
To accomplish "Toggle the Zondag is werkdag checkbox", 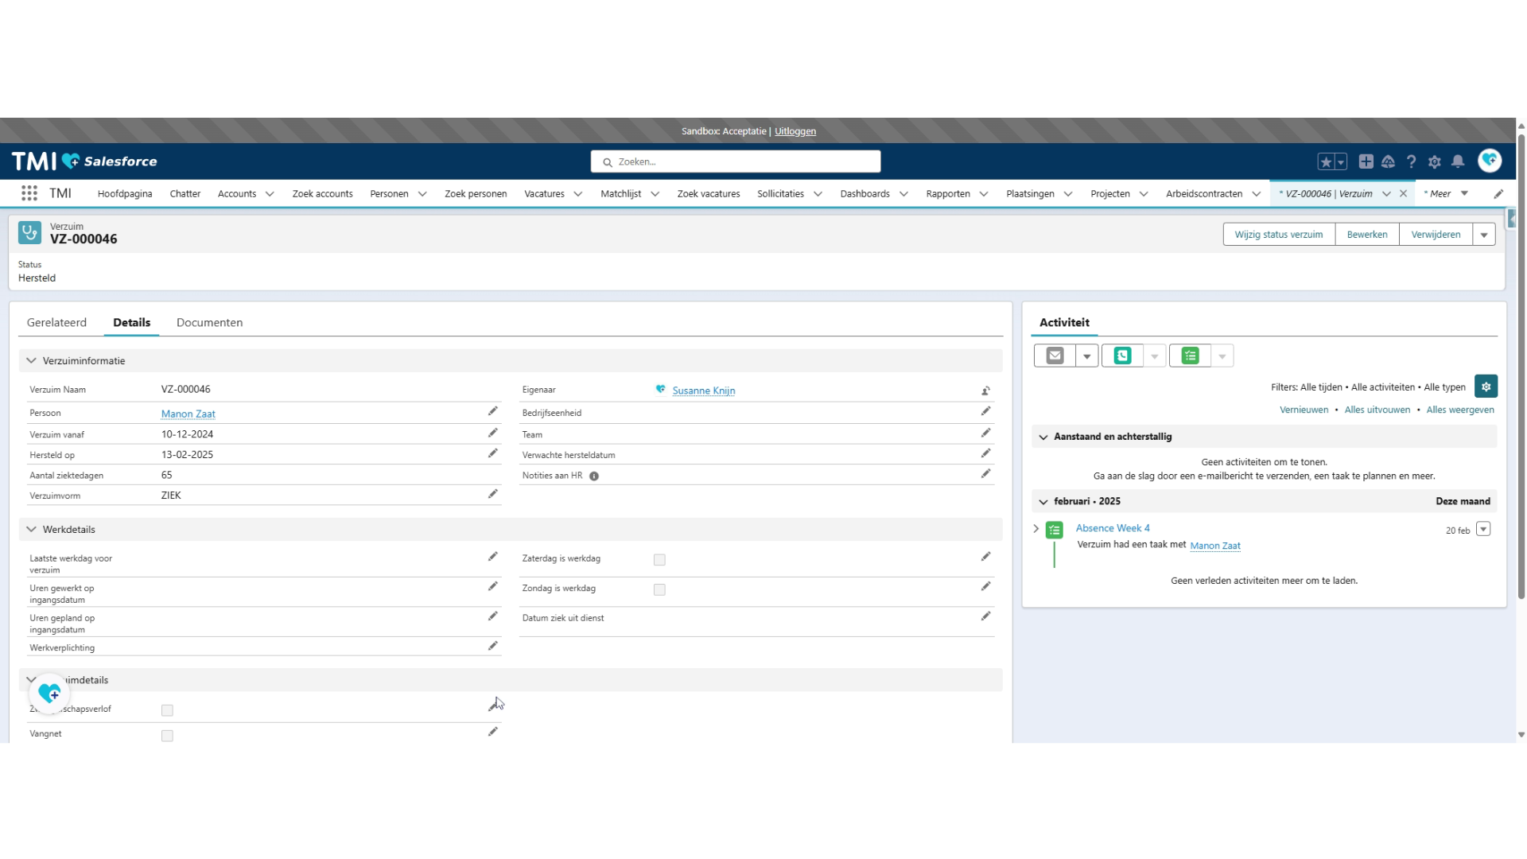I will pyautogui.click(x=659, y=589).
